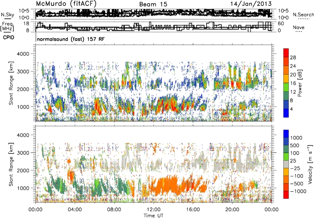Image resolution: width=314 pixels, height=218 pixels.
Task: Click 'Slant Range [km]' label of velocity panel
Action: (11, 164)
